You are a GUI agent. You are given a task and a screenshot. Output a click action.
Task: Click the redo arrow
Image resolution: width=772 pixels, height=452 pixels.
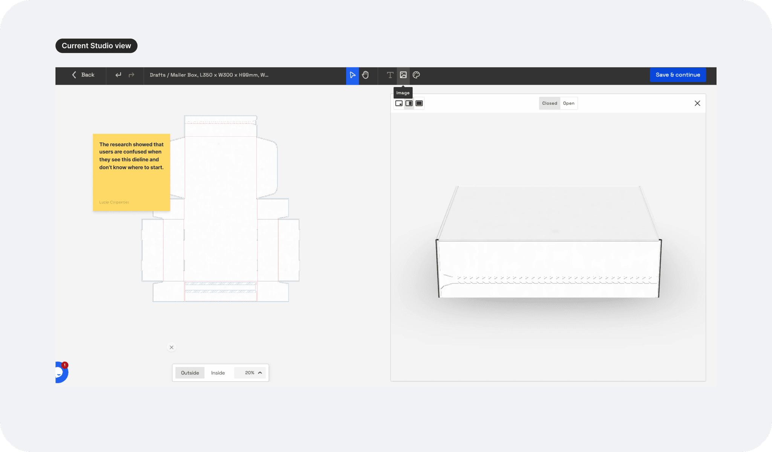pyautogui.click(x=132, y=75)
